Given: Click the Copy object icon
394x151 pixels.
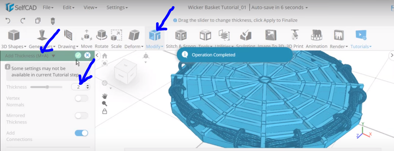Looking at the screenshot, I should [38, 21].
